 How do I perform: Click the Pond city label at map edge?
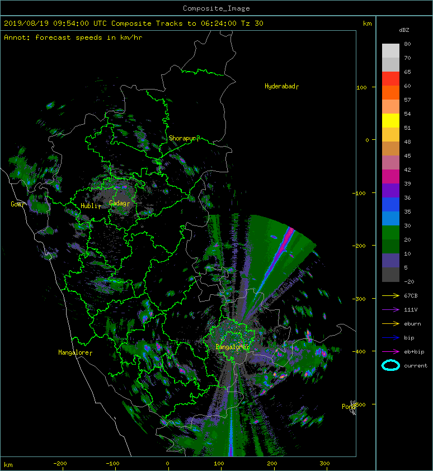click(349, 407)
